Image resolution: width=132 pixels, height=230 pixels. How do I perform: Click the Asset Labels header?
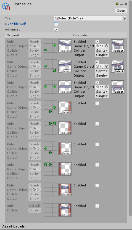click(14, 226)
